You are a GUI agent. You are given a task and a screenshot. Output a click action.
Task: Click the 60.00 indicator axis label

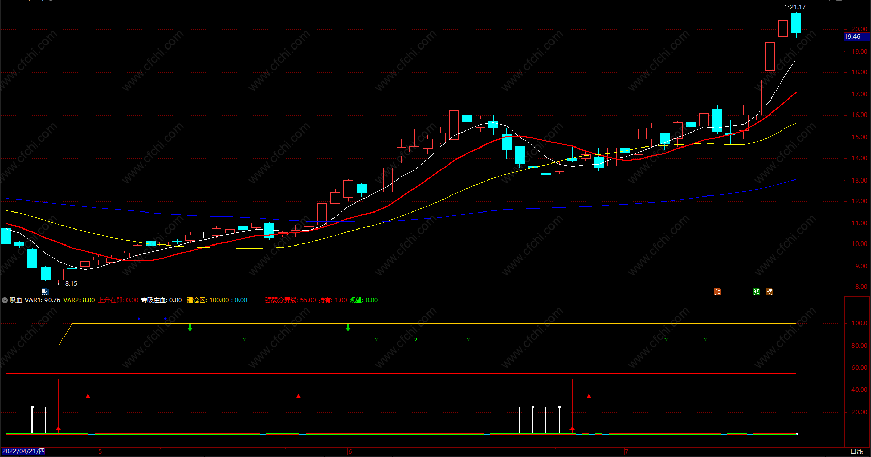[860, 368]
